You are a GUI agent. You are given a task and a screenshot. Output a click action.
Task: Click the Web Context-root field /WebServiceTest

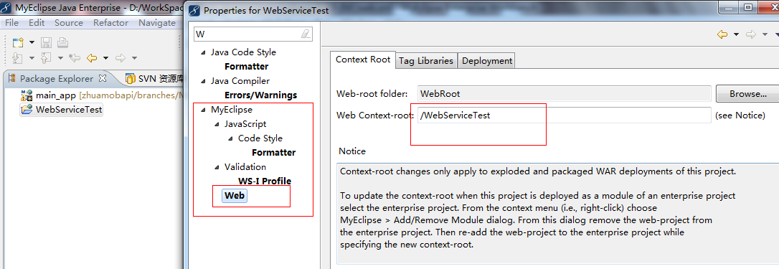coord(565,115)
